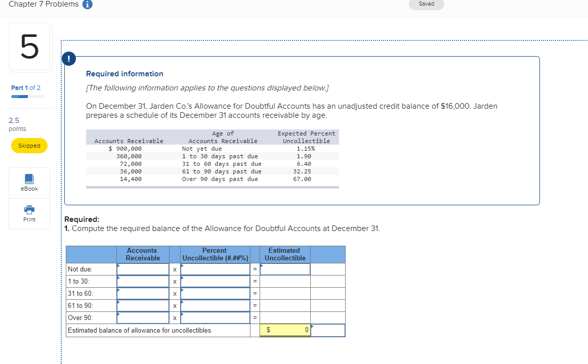
Task: Click the Percent Uncollectible field for 1 to 30
Action: coord(215,281)
